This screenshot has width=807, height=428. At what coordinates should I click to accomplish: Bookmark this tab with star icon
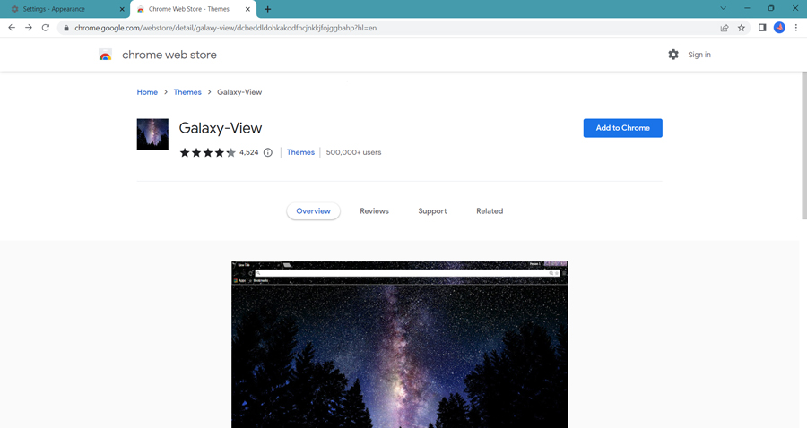pyautogui.click(x=742, y=28)
